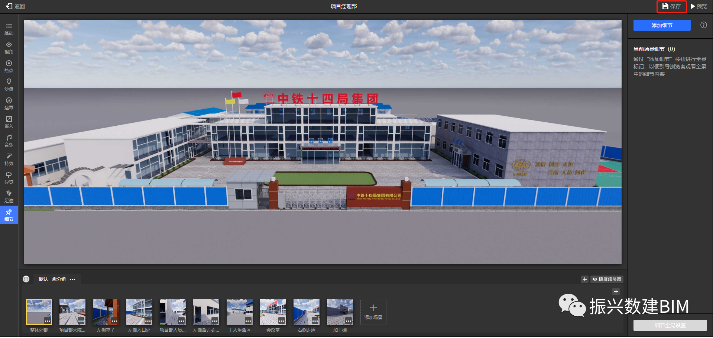713x338 pixels.
Task: Switch to the 左侧亭子 scene
Action: pos(106,312)
